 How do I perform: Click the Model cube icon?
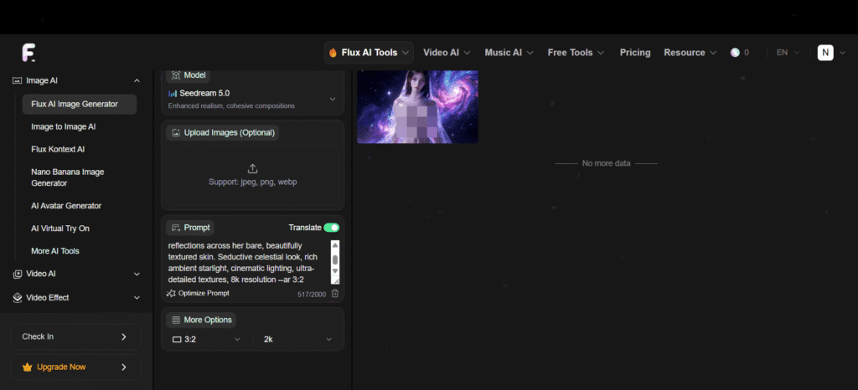click(x=176, y=74)
